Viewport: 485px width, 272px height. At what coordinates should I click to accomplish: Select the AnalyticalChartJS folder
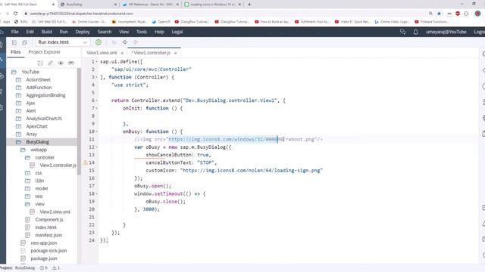click(x=44, y=119)
